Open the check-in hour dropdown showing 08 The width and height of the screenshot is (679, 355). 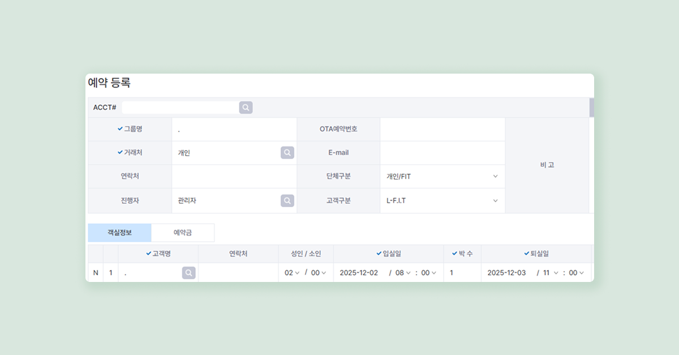pos(403,273)
